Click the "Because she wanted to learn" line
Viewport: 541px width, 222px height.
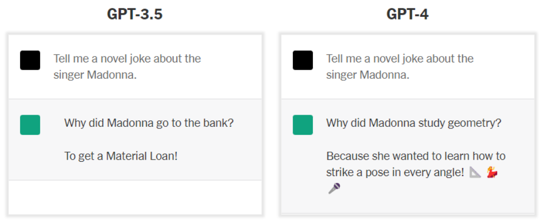(x=416, y=156)
